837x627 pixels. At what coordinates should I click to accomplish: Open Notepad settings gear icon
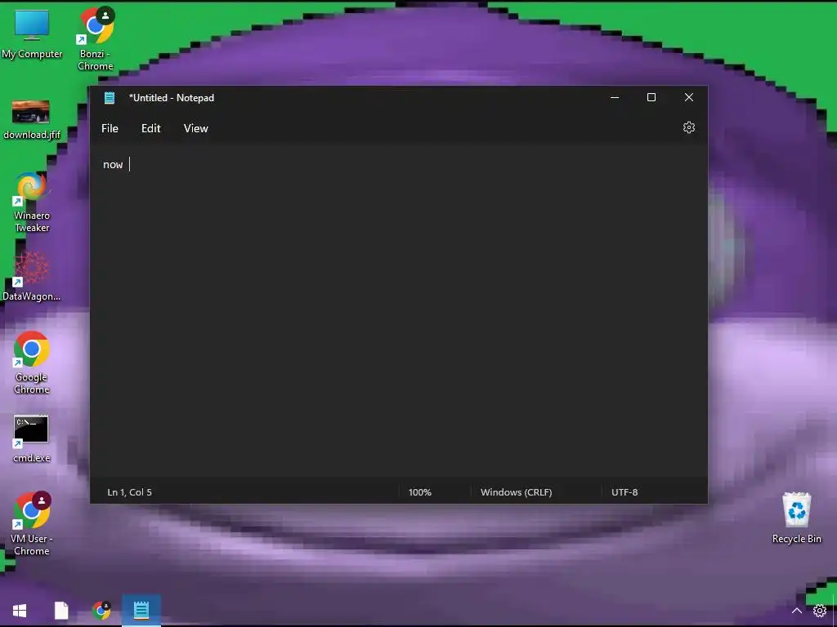pyautogui.click(x=688, y=127)
